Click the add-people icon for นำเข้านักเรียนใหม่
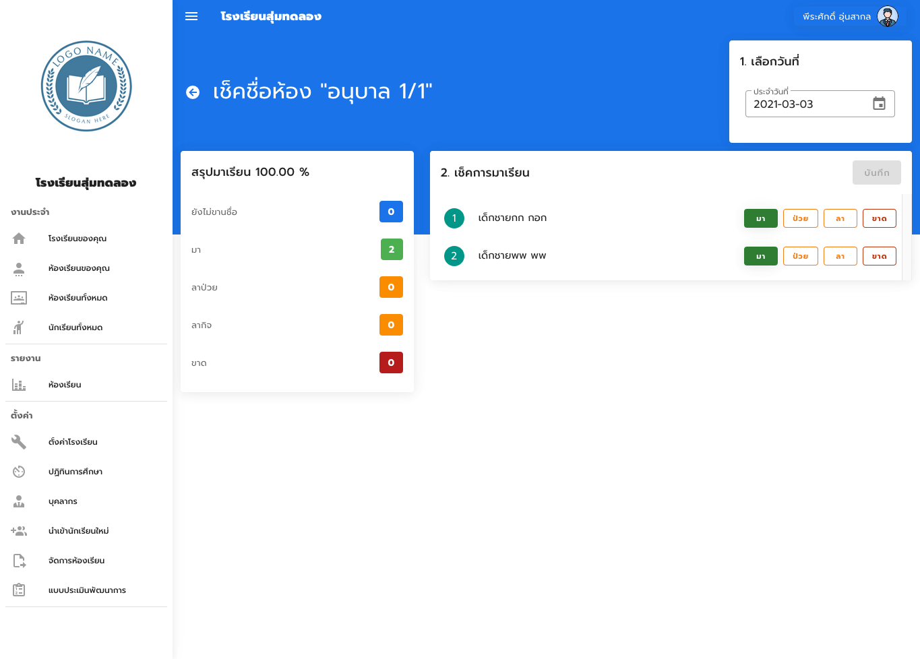 (19, 531)
